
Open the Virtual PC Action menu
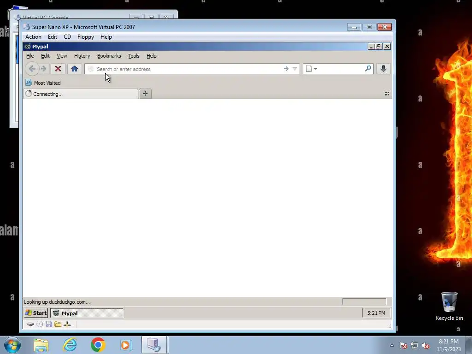(33, 37)
